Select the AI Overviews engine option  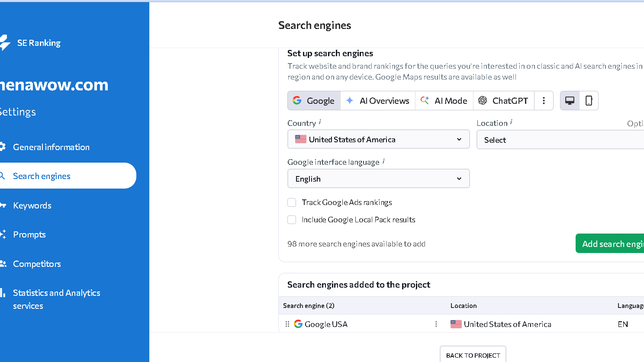377,100
